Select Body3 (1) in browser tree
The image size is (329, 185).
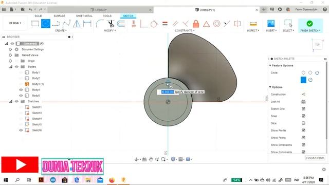(x=38, y=84)
